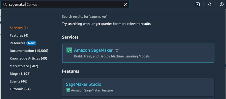Select the Knowledge Articles (49) filter
Screen dimensions: 226x99
tap(28, 58)
